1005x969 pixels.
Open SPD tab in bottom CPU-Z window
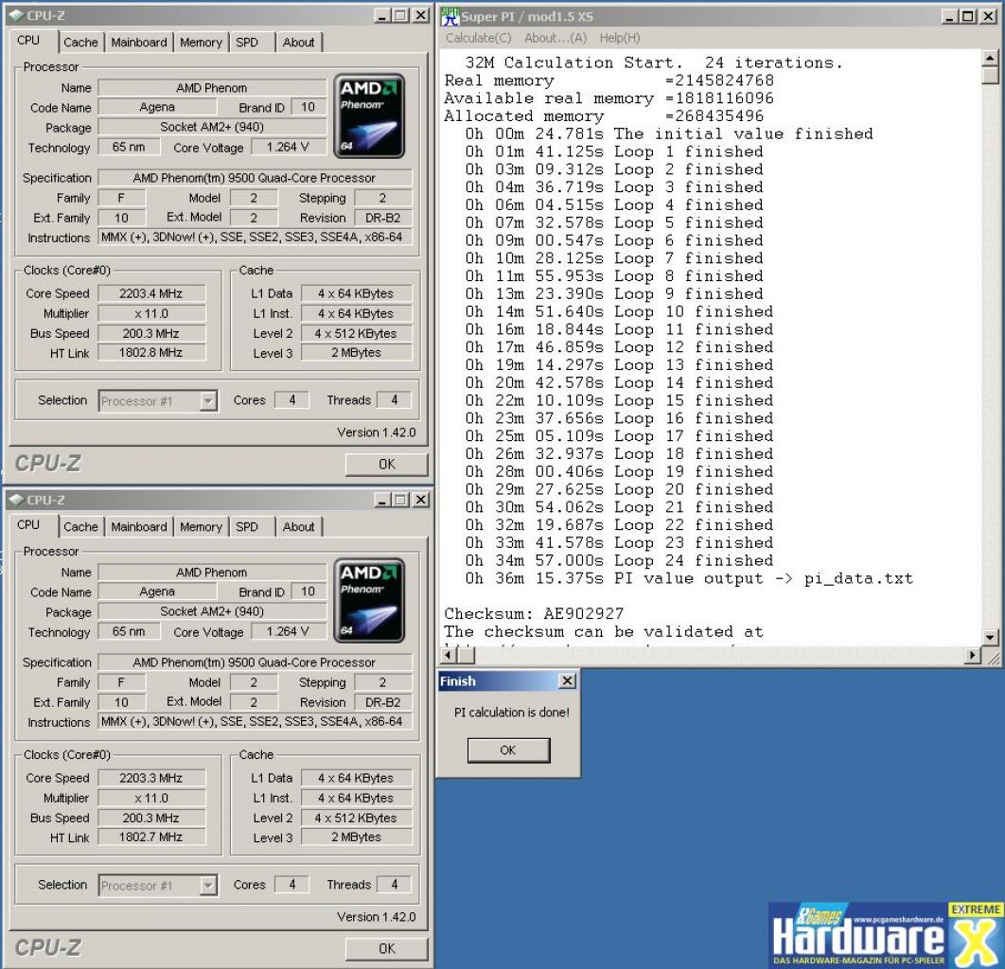pos(247,527)
